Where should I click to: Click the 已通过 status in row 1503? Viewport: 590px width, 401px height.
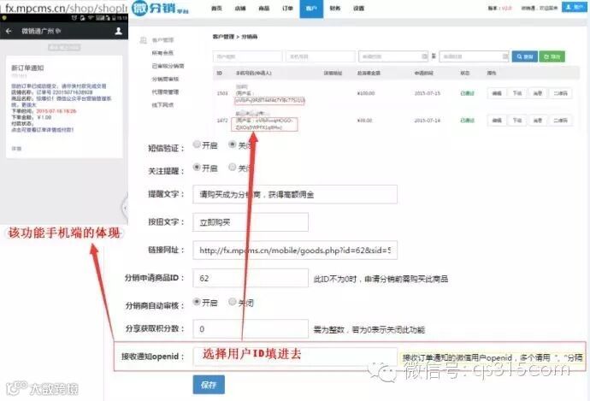[468, 93]
